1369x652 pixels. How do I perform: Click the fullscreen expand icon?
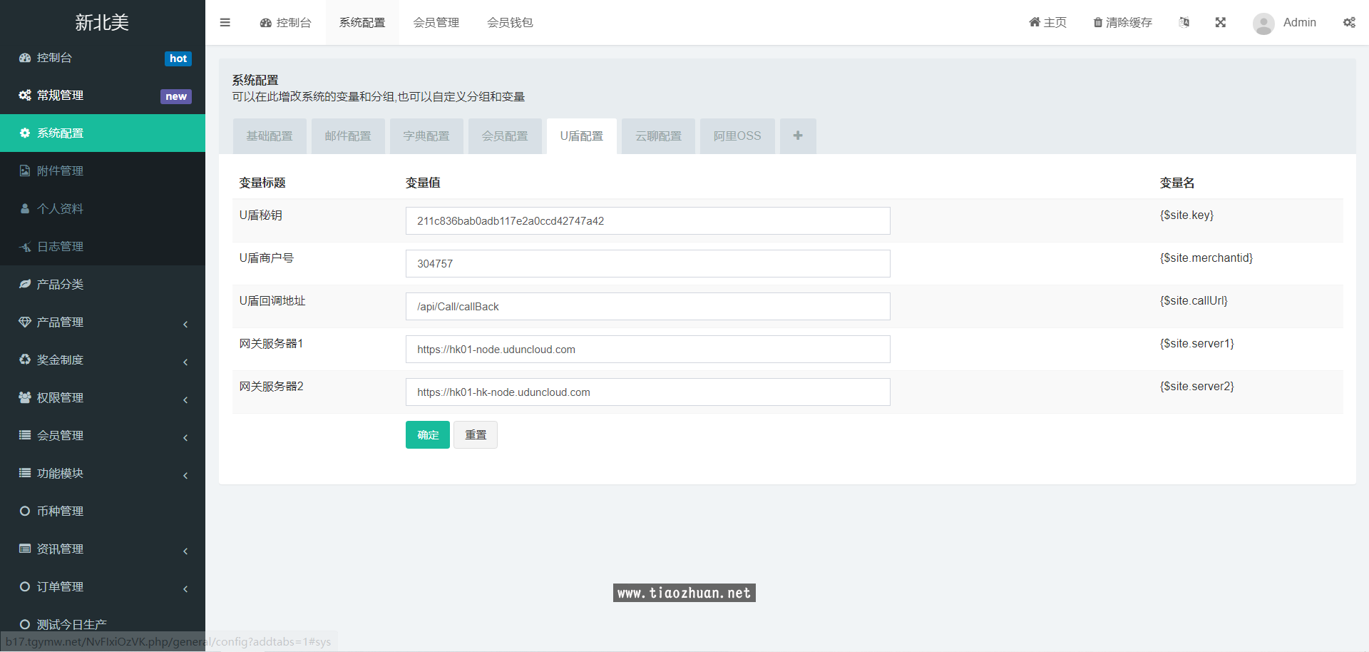[x=1220, y=22]
